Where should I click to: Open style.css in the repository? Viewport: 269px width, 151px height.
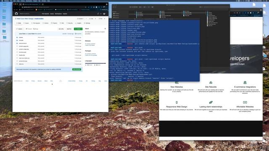(21, 64)
